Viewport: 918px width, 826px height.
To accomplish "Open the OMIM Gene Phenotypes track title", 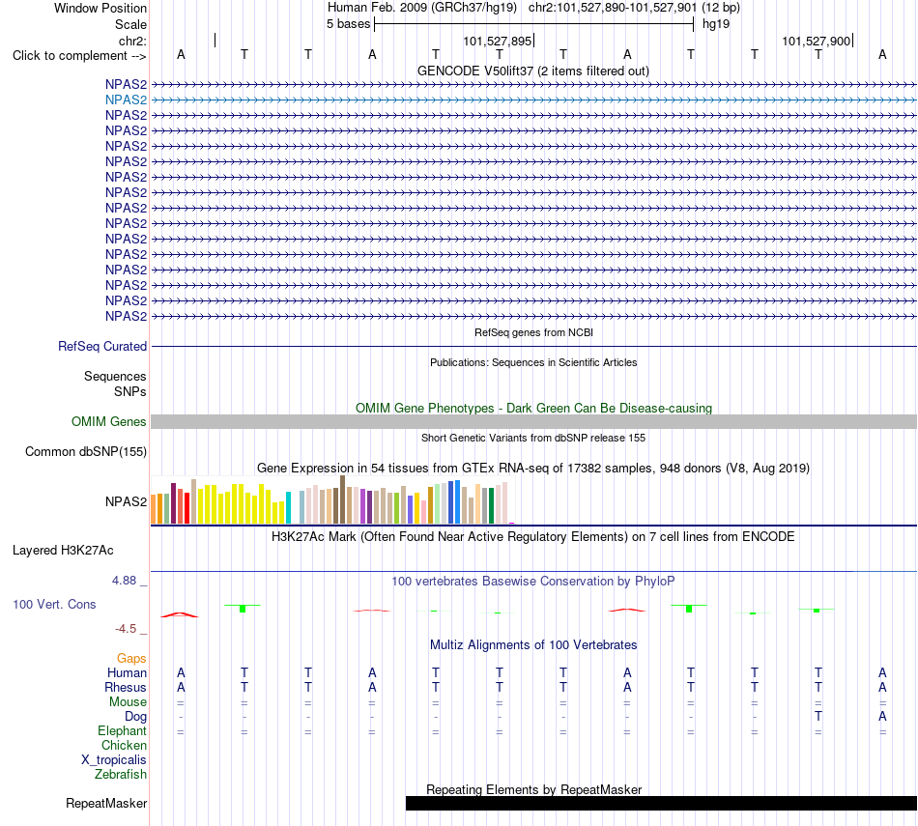I will (x=533, y=408).
